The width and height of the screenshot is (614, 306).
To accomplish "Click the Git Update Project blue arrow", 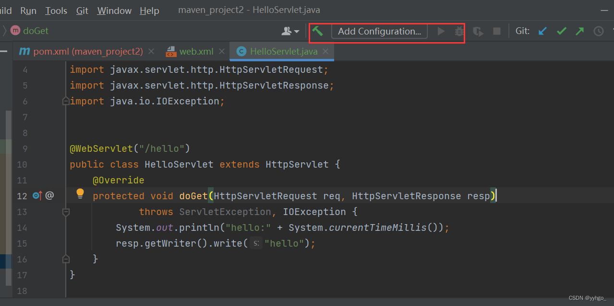I will pos(543,31).
